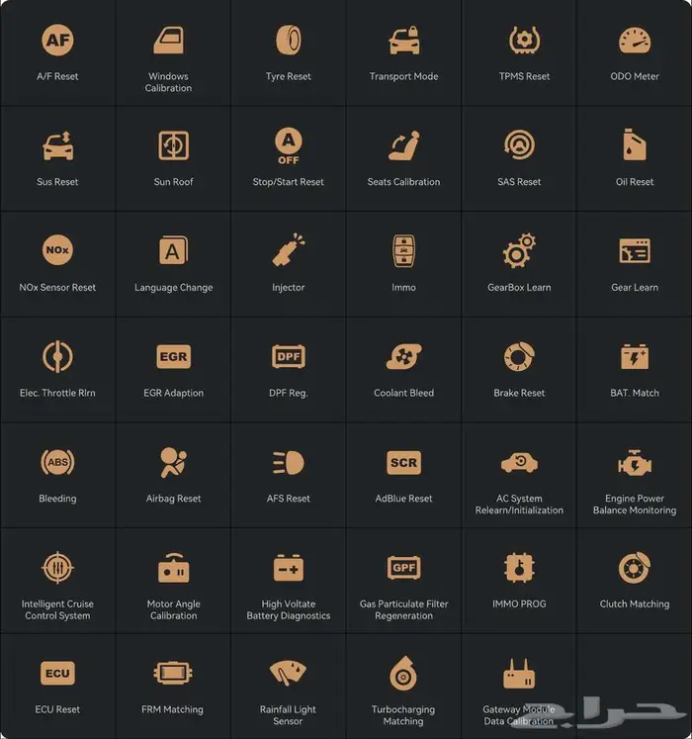The height and width of the screenshot is (739, 692).
Task: Select the Airbag Reset icon
Action: 173,462
